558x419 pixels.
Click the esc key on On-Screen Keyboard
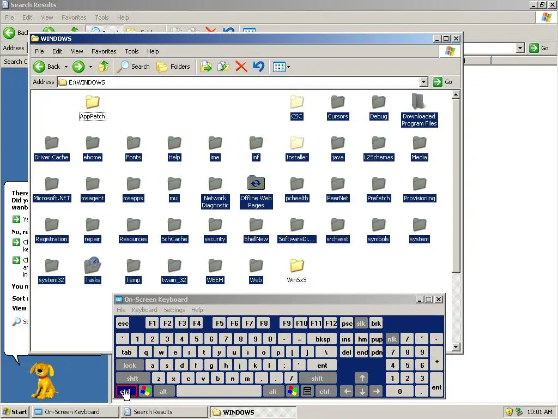click(x=123, y=324)
